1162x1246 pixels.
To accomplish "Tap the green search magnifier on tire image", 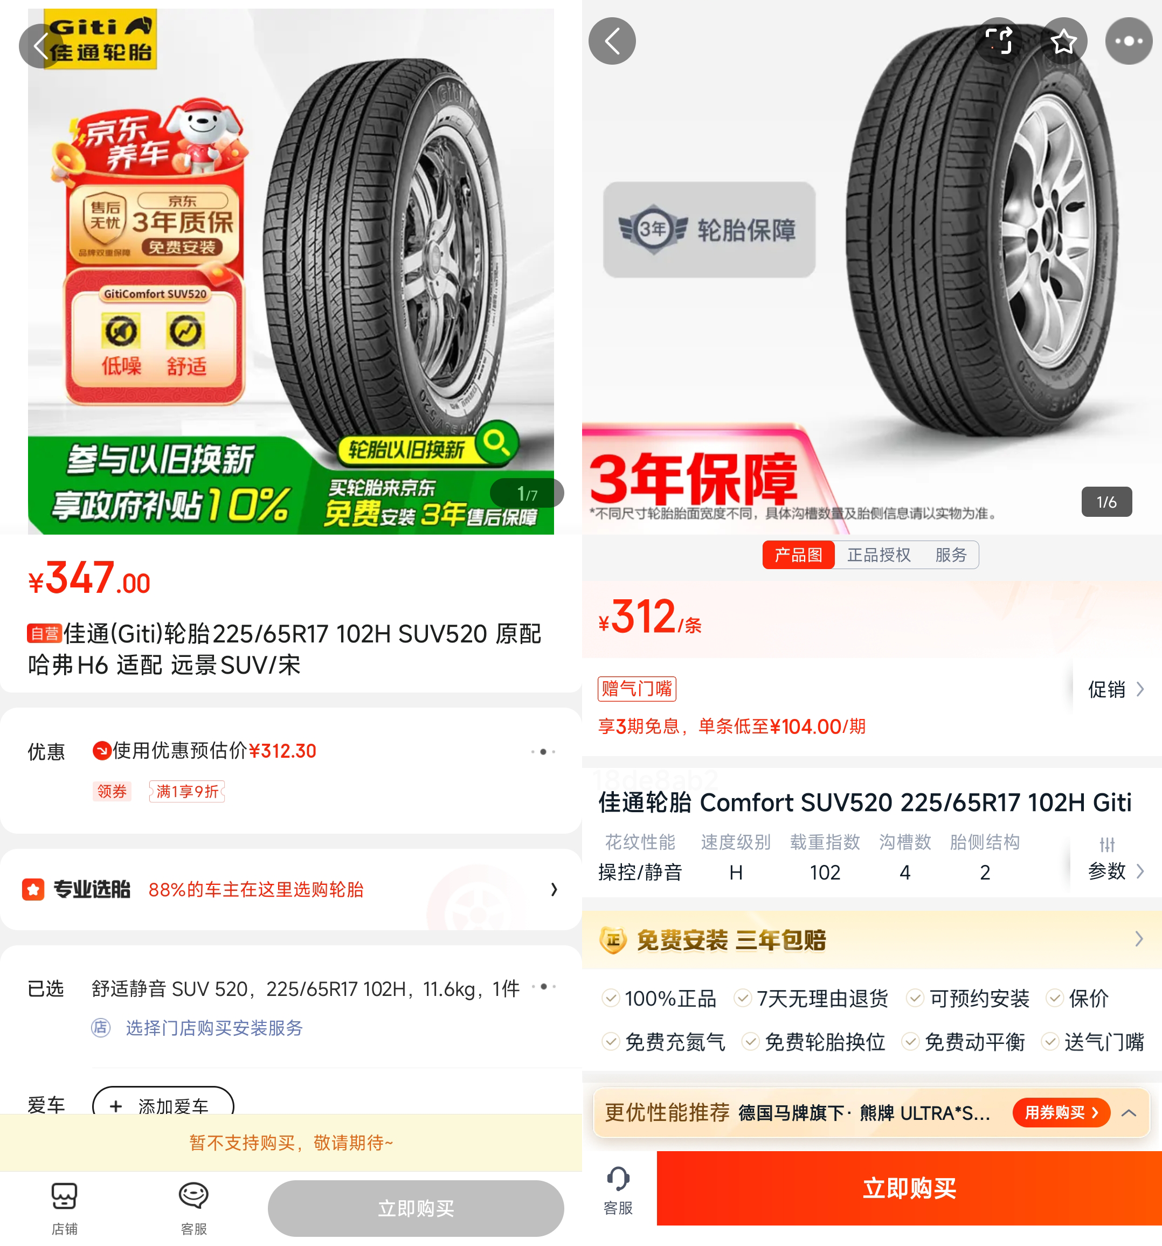I will coord(496,442).
